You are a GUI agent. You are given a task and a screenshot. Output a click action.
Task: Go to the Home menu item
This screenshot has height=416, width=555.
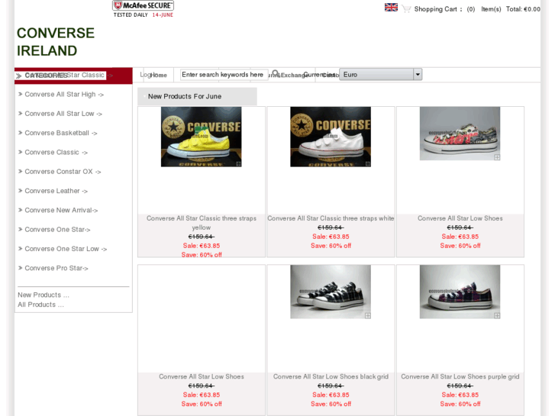(158, 75)
